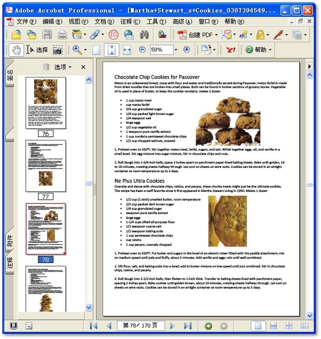Click the Fit Page icon
The image size is (321, 339).
112,50
